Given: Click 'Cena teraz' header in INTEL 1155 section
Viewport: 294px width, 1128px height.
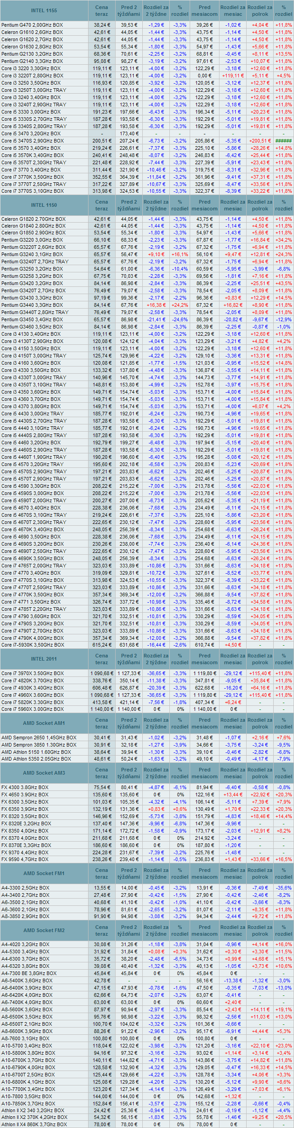Looking at the screenshot, I should (102, 10).
